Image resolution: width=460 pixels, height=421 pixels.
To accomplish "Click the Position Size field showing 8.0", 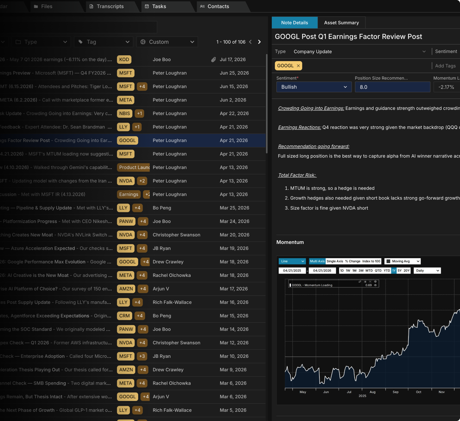I will click(x=392, y=87).
